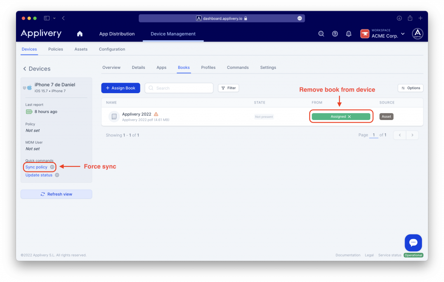Open the Documentation footer link
The image size is (444, 282).
click(x=348, y=255)
